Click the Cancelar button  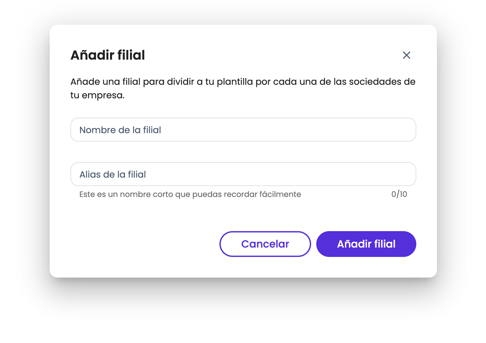coord(265,244)
